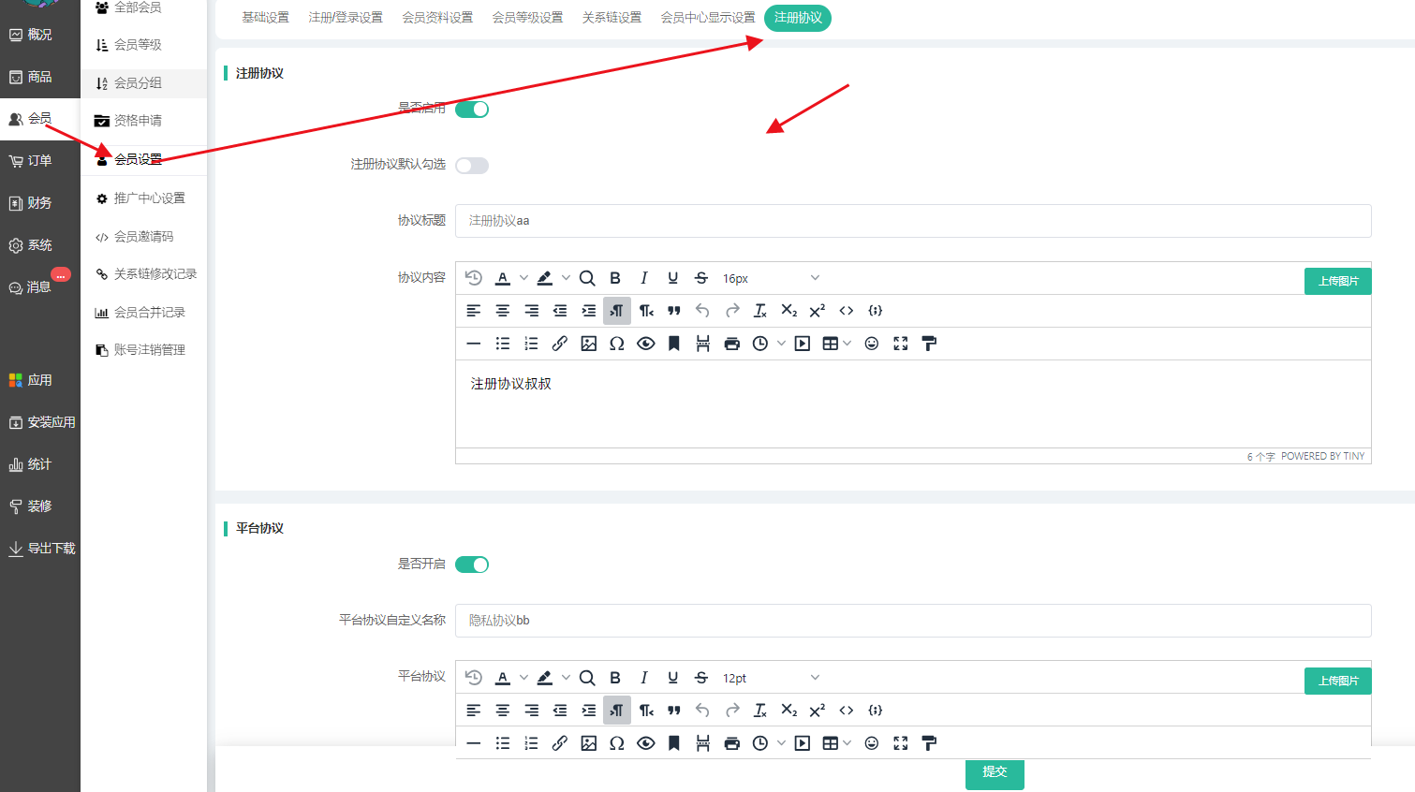Screen dimensions: 1415x792
Task: Go to 订单 in the main sidebar
Action: (40, 161)
